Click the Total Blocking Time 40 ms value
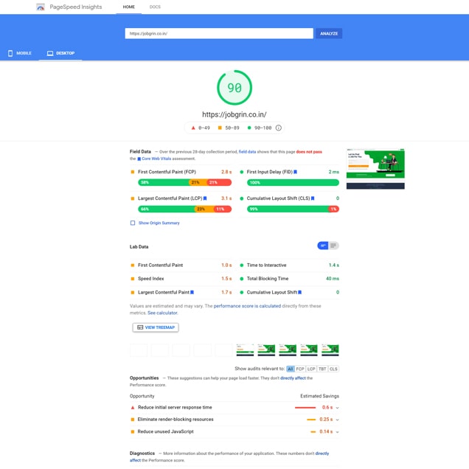469x469 pixels. (333, 279)
